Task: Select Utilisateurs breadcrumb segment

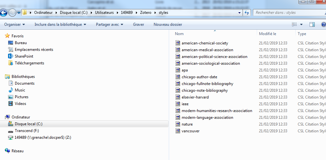Action: [x=104, y=13]
